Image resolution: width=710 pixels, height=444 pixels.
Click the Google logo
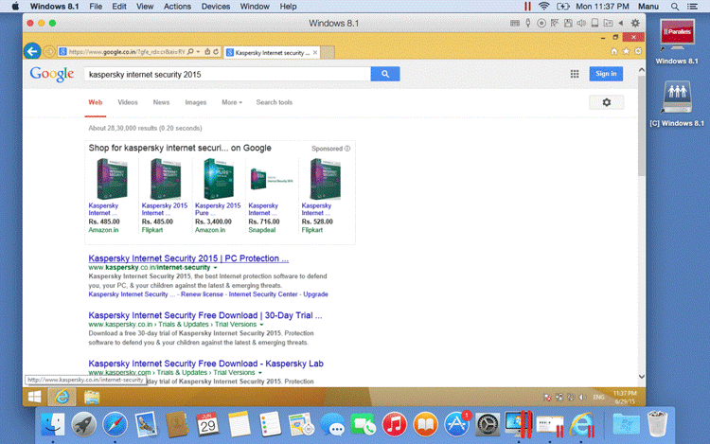click(52, 74)
